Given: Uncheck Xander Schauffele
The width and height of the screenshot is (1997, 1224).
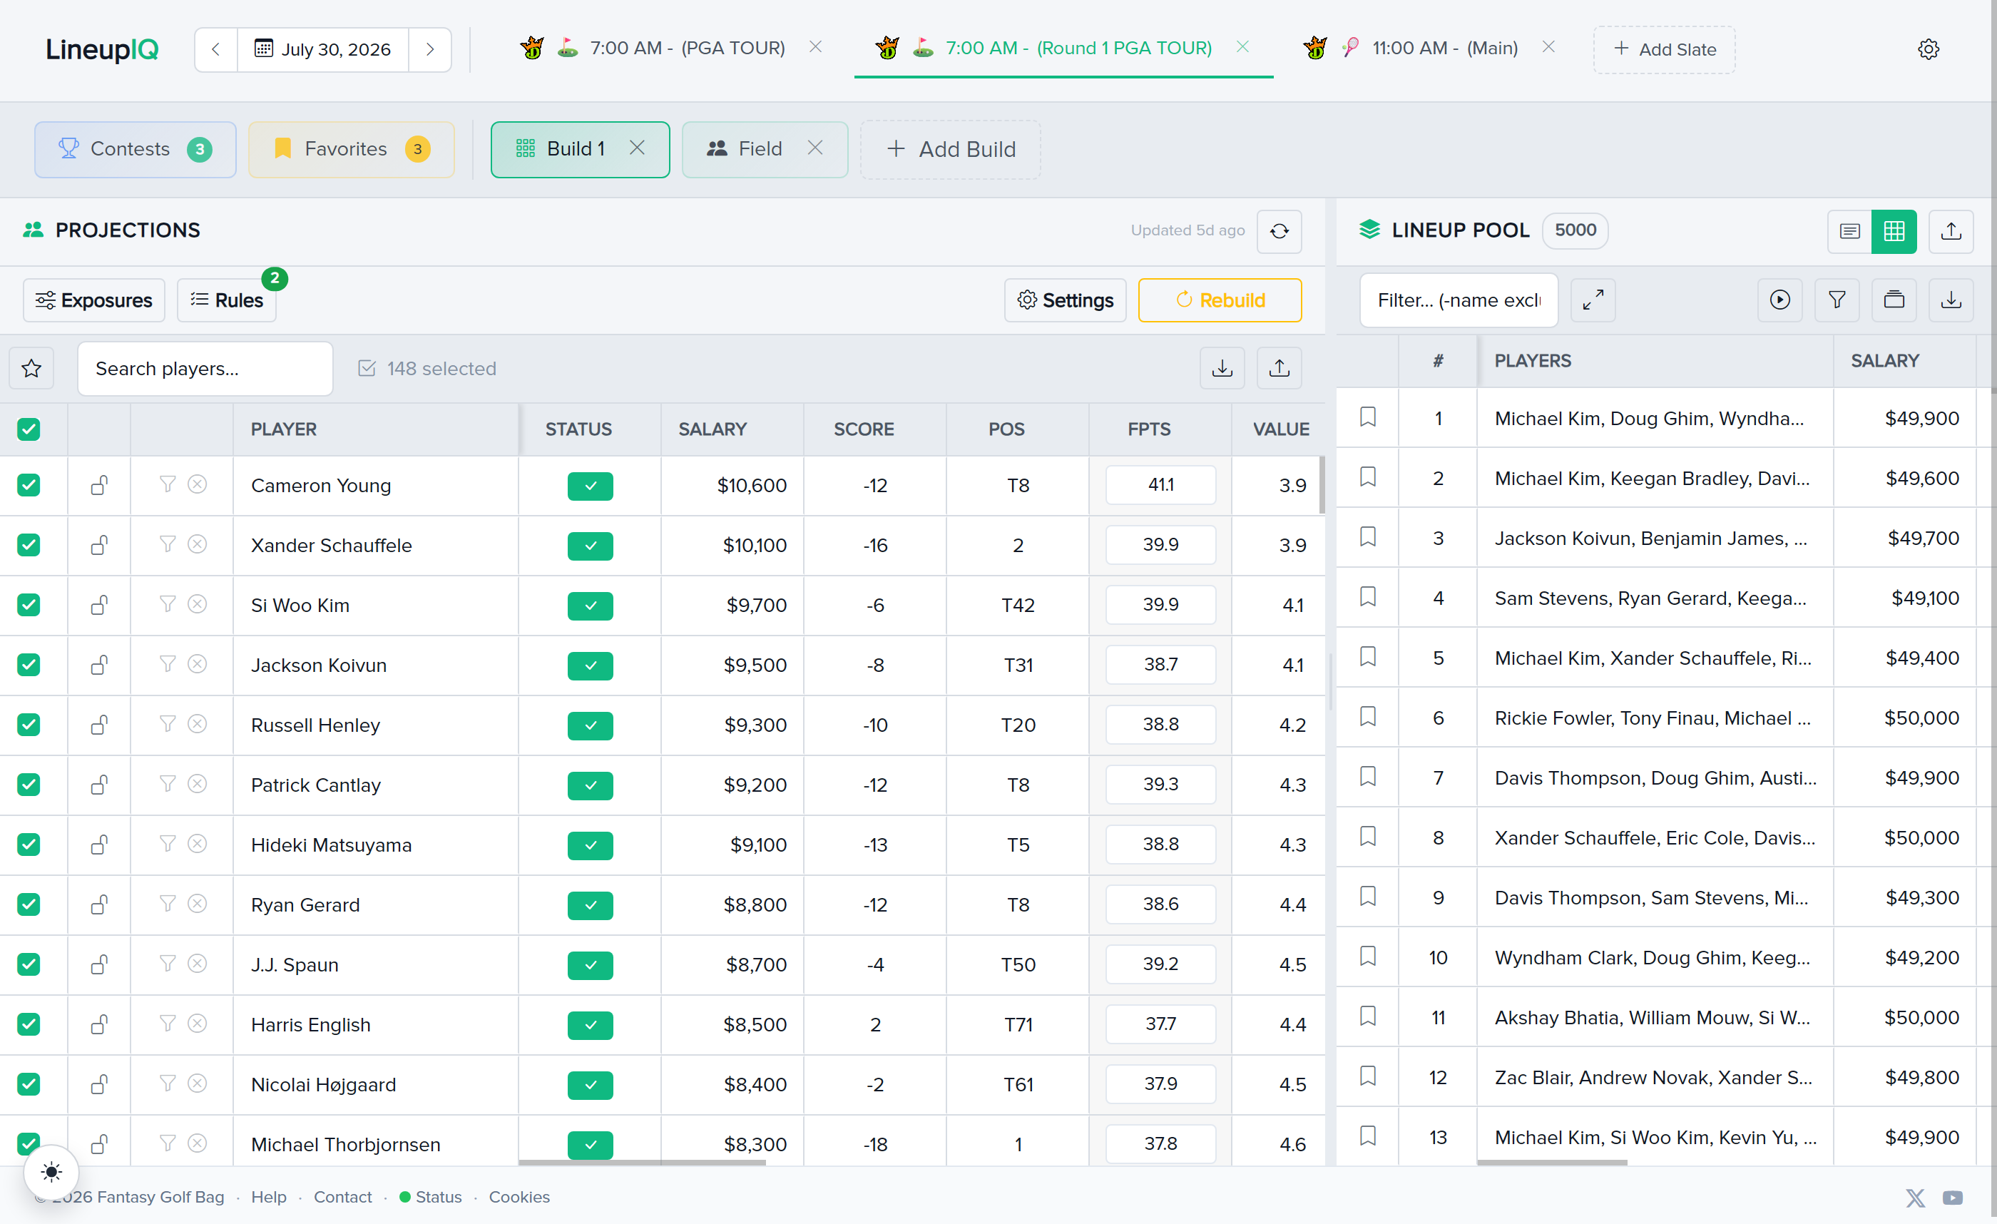Looking at the screenshot, I should 29,545.
